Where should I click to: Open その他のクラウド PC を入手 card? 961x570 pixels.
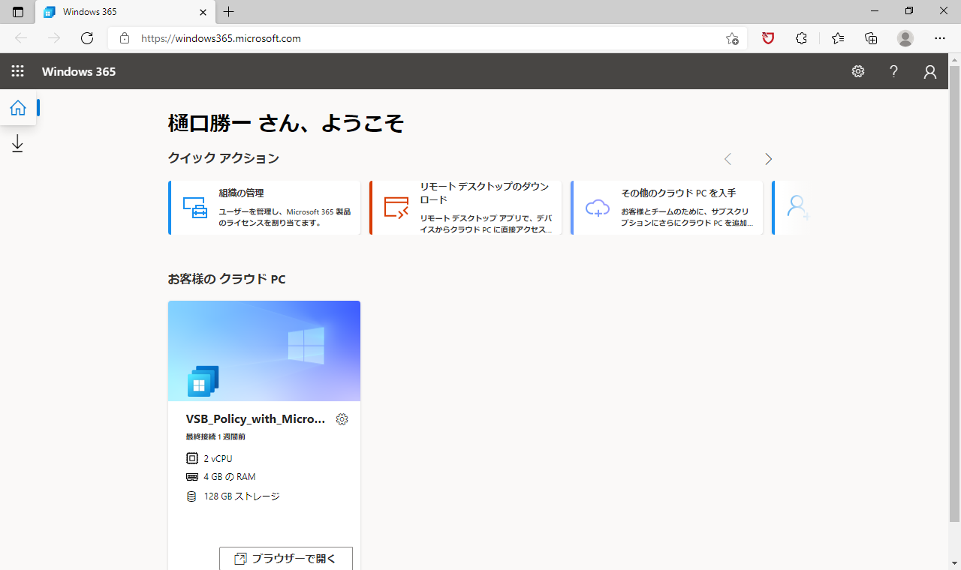coord(667,208)
